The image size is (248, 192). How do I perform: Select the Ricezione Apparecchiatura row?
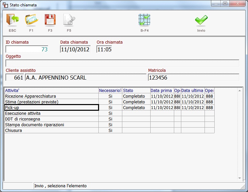(x=109, y=96)
